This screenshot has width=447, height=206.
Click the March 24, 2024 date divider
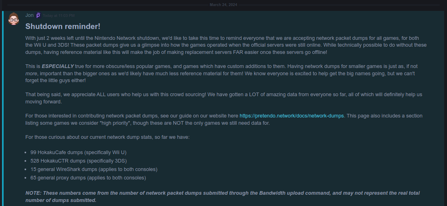[x=223, y=5]
